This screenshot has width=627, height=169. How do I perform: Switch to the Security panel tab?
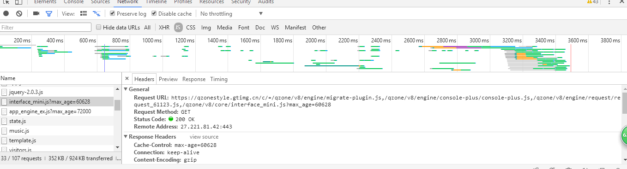241,2
